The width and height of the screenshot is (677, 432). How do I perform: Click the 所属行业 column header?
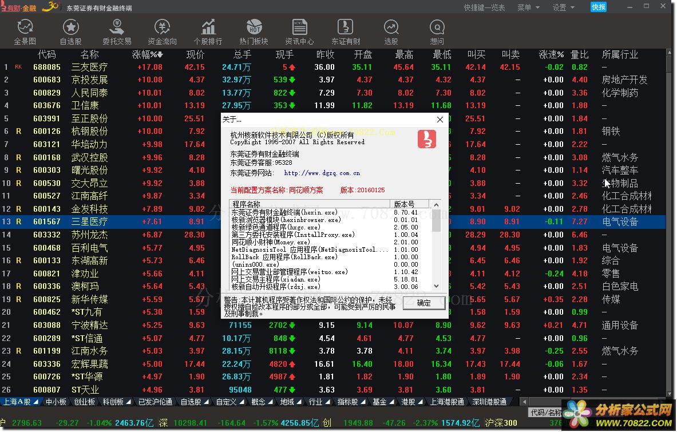620,54
